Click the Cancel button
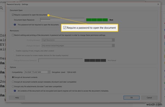Screen dimensions: 165x107 pyautogui.click(x=150, y=98)
